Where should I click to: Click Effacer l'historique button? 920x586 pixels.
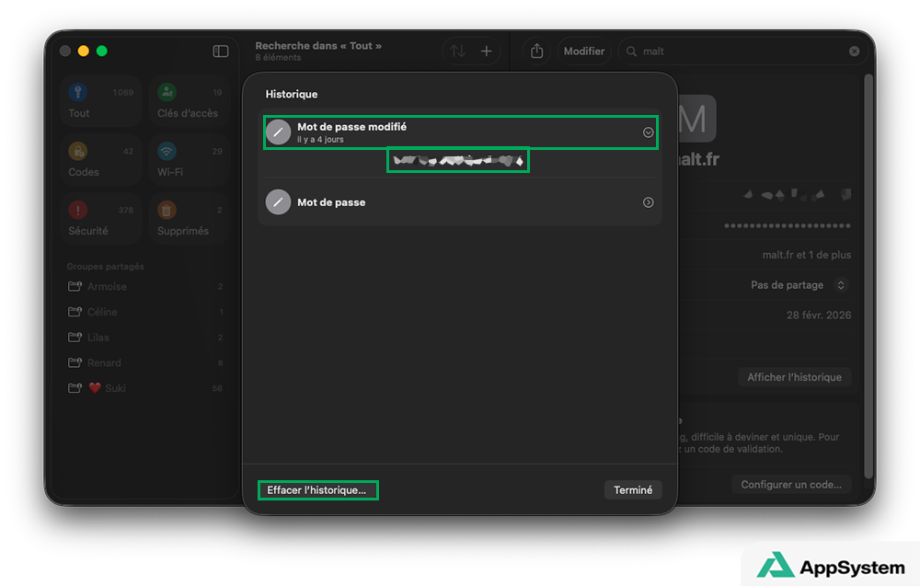[x=316, y=490]
